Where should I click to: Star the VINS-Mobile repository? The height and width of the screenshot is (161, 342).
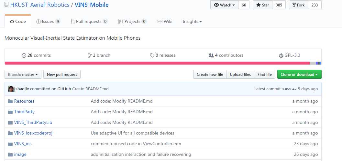click(x=263, y=5)
